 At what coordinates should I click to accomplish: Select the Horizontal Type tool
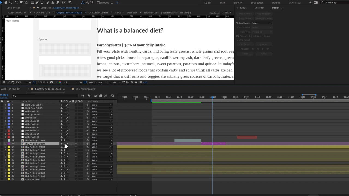[x=41, y=2]
